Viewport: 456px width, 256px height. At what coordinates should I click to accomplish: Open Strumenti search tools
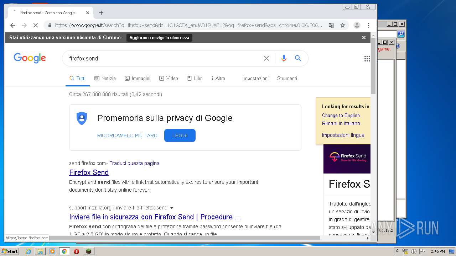[287, 78]
